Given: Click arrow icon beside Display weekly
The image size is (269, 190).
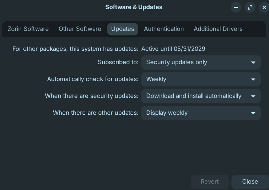Looking at the screenshot, I should tap(253, 113).
